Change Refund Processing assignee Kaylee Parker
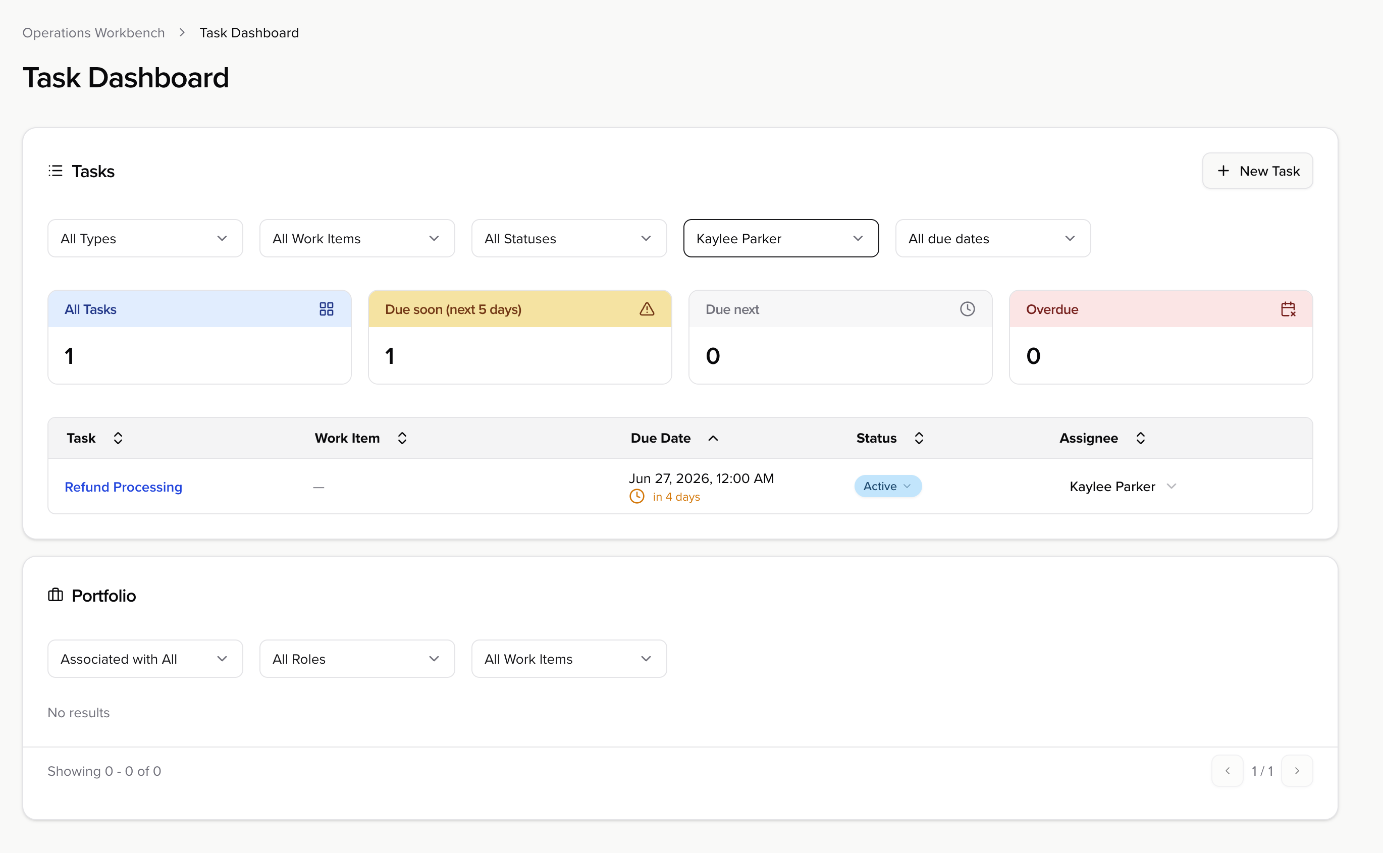Viewport: 1383px width, 853px height. [1123, 486]
